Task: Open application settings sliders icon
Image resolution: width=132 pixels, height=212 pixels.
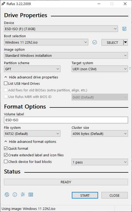Action: coord(23,195)
